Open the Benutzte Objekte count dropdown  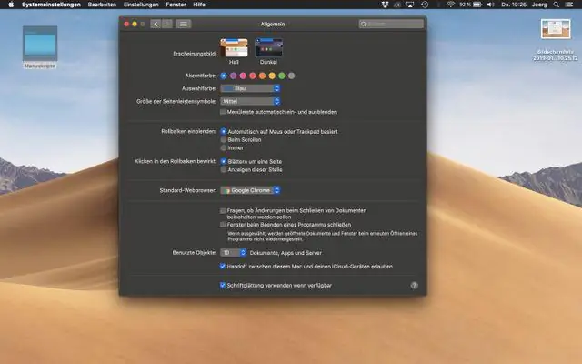coord(233,253)
